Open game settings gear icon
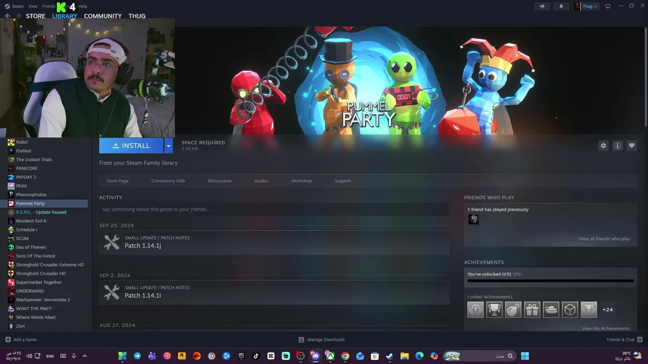 tap(603, 146)
